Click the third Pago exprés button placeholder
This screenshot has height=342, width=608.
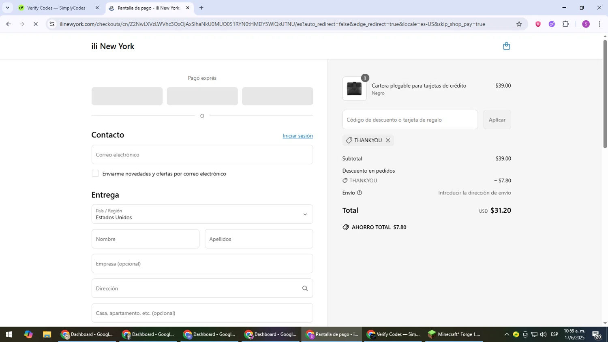pyautogui.click(x=277, y=96)
